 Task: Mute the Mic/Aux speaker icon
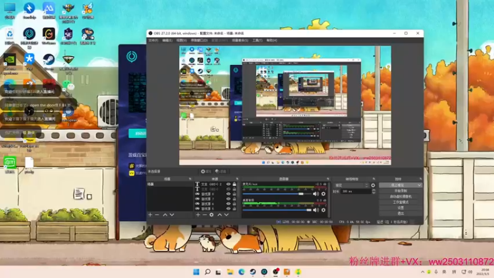coord(316,194)
